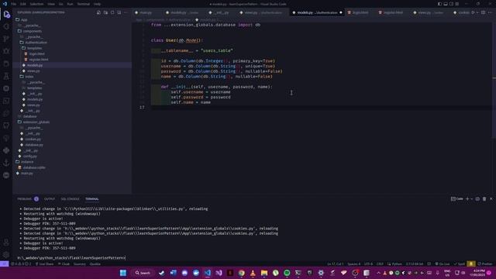The width and height of the screenshot is (496, 279).
Task: Open the Edit menu
Action: click(23, 4)
